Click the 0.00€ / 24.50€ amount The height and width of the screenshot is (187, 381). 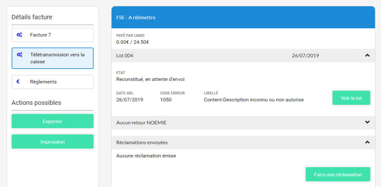coord(133,42)
